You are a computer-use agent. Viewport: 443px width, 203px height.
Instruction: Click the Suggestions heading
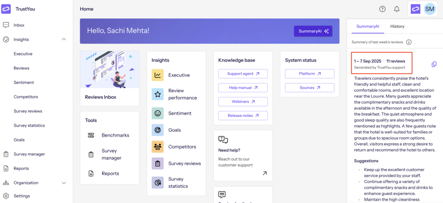click(366, 161)
